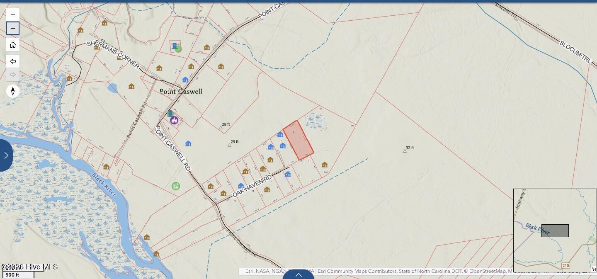Click the 500 ft scale bar

18,274
